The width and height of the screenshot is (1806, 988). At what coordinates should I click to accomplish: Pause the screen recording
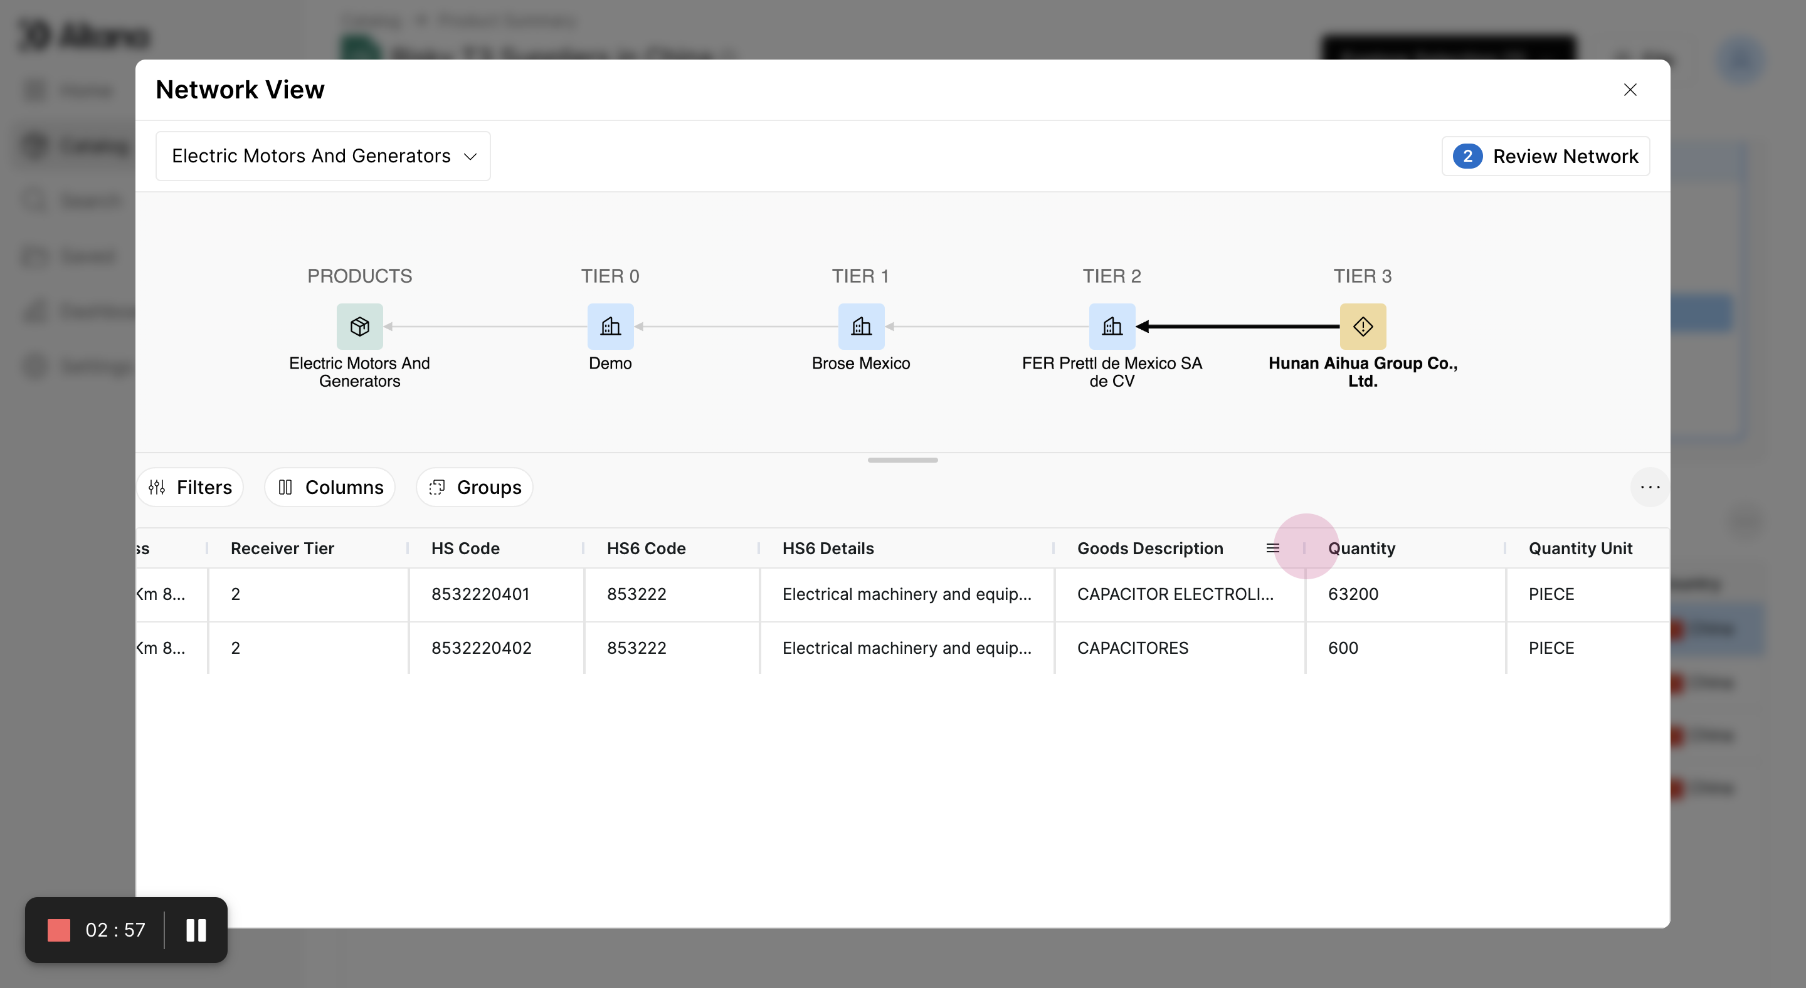pos(196,930)
